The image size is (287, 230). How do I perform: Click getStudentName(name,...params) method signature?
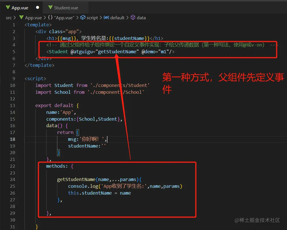pyautogui.click(x=99, y=180)
